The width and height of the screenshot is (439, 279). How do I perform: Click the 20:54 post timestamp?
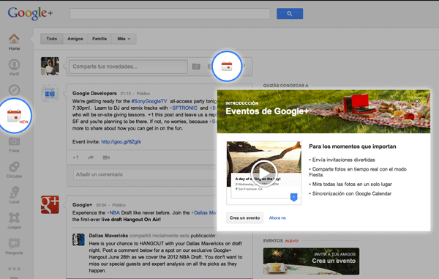(101, 205)
